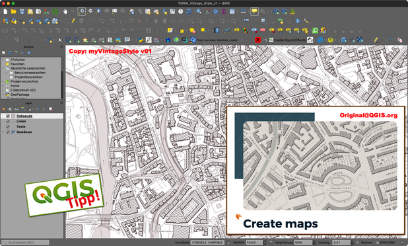Image resolution: width=408 pixels, height=246 pixels.
Task: Toggle visibility of Linien layer
Action: 8,121
